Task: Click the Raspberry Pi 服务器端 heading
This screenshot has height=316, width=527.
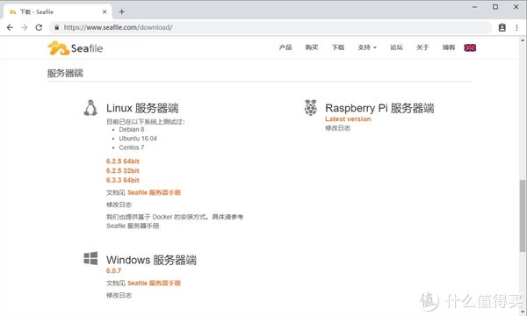Action: [379, 108]
